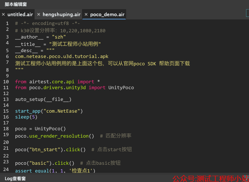Click the k30设置分辨率 comment line
This screenshot has width=249, height=182.
pos(60,30)
